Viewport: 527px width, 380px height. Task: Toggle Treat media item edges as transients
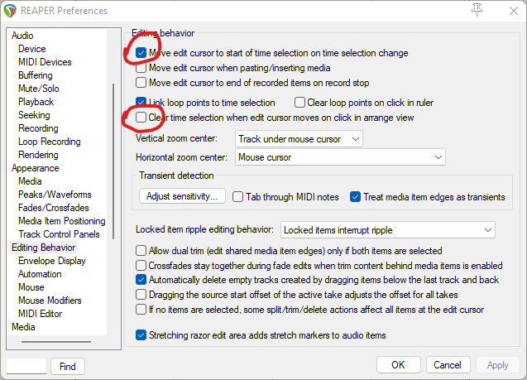[x=355, y=197]
